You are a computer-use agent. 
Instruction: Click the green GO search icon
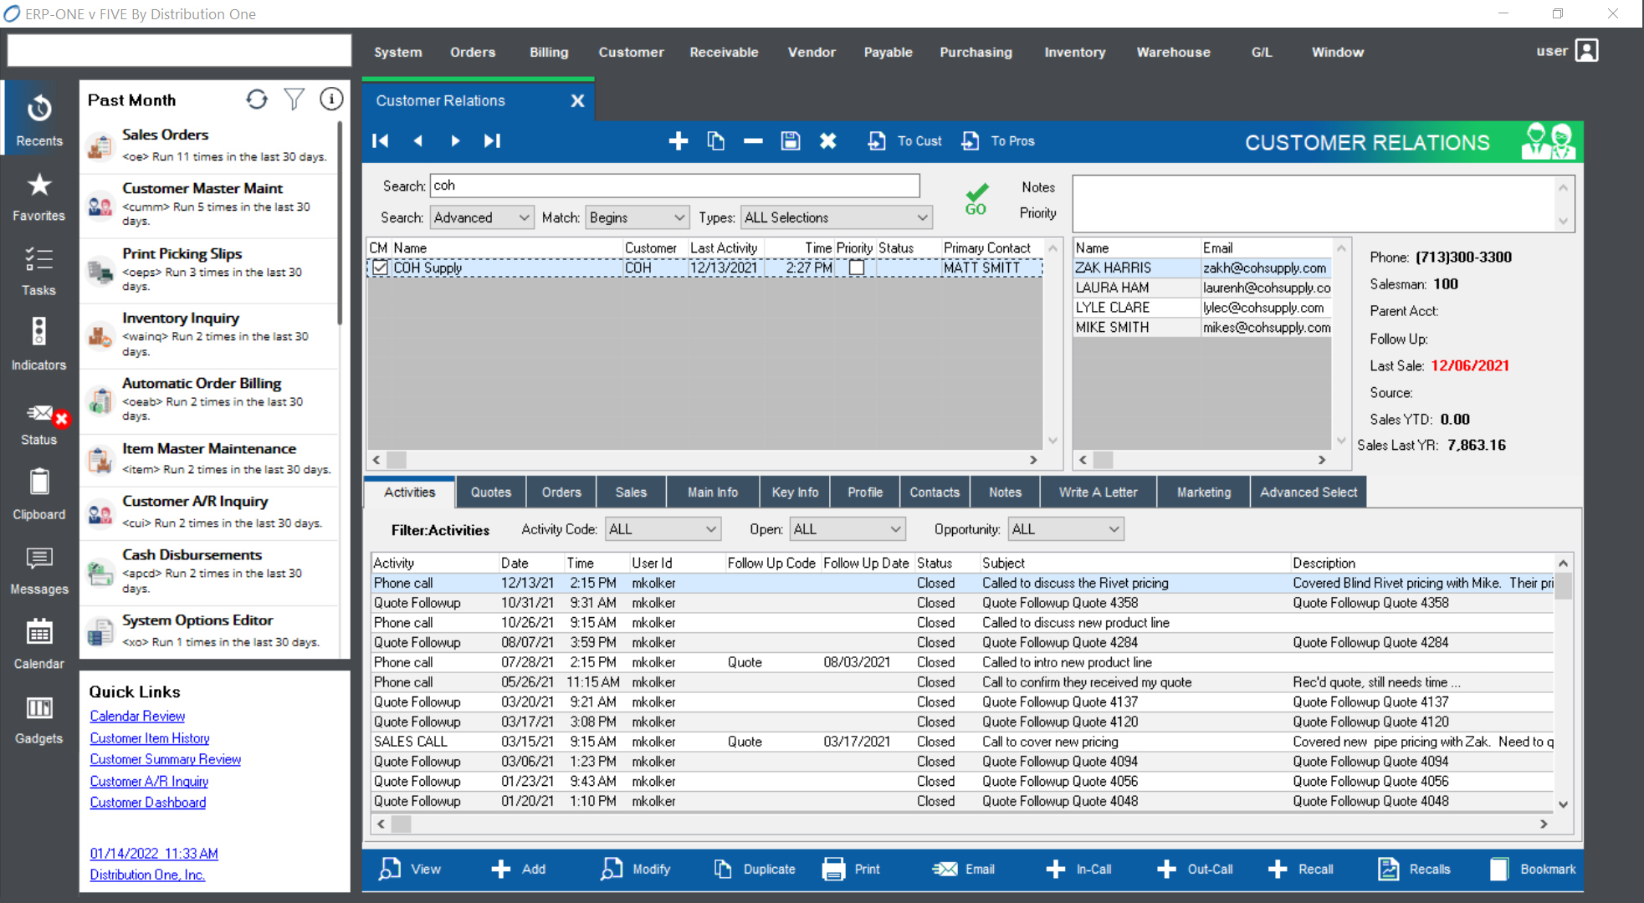click(976, 199)
